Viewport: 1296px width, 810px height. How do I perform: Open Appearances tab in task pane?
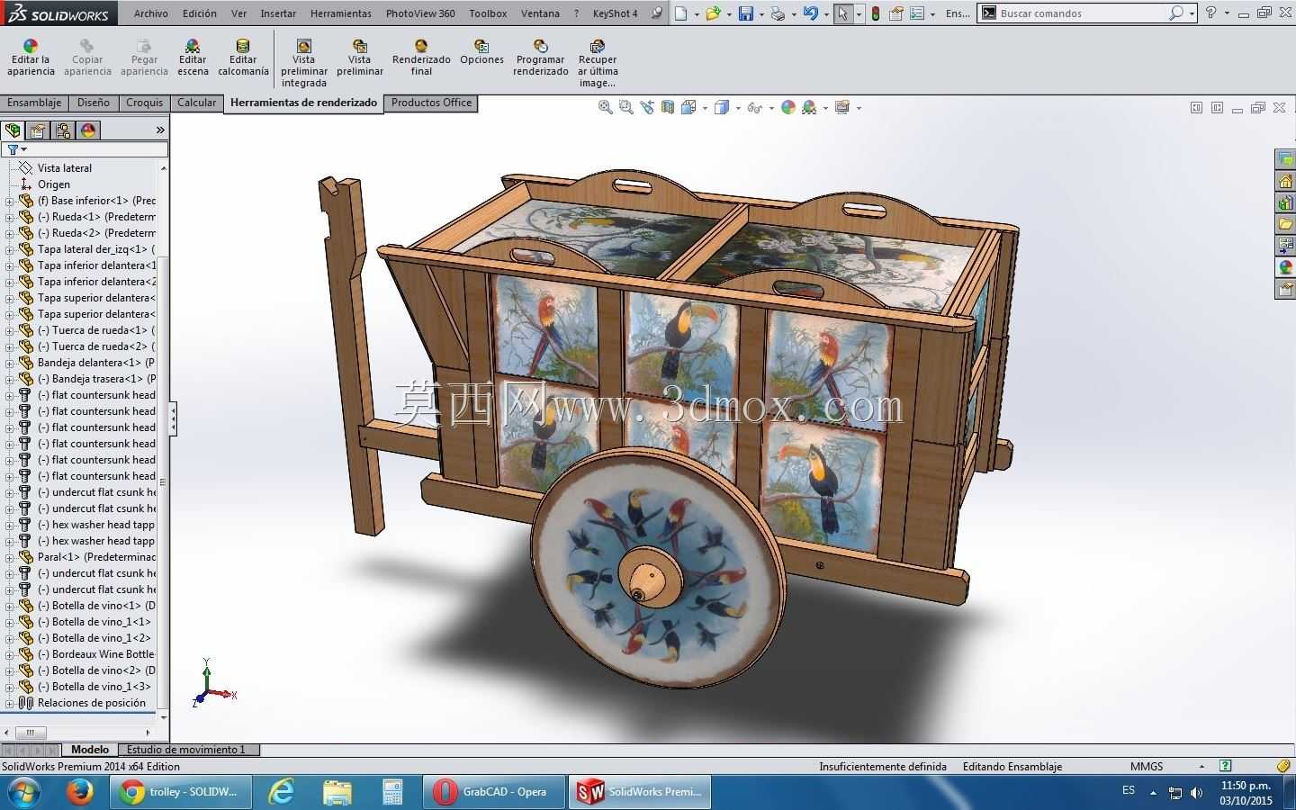tap(1286, 267)
